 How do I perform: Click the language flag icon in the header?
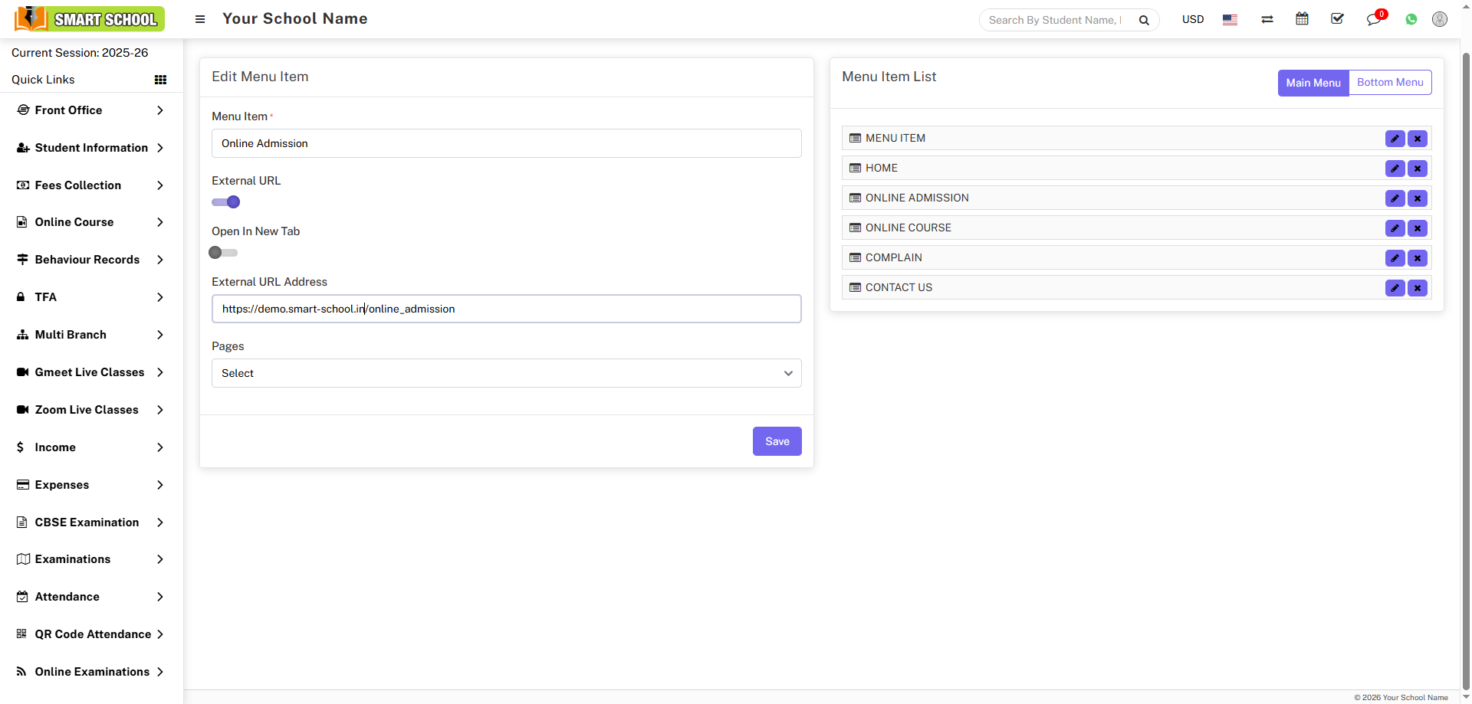[x=1230, y=20]
